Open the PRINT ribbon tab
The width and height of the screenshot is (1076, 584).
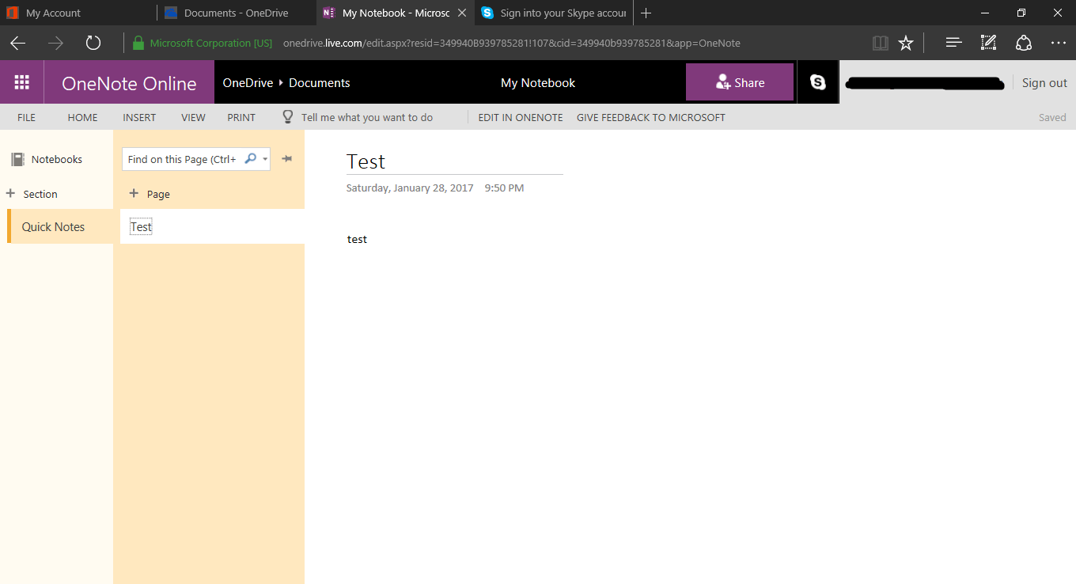(x=241, y=117)
